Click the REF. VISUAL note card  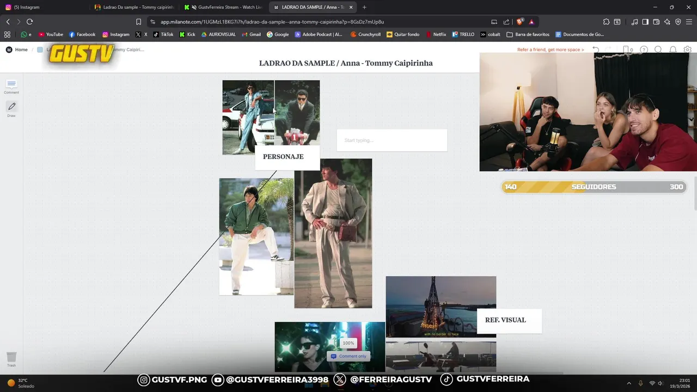pos(509,321)
